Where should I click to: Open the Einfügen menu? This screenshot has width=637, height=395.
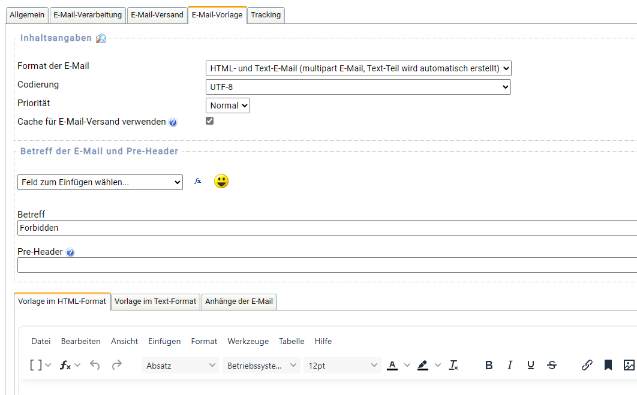click(x=164, y=341)
